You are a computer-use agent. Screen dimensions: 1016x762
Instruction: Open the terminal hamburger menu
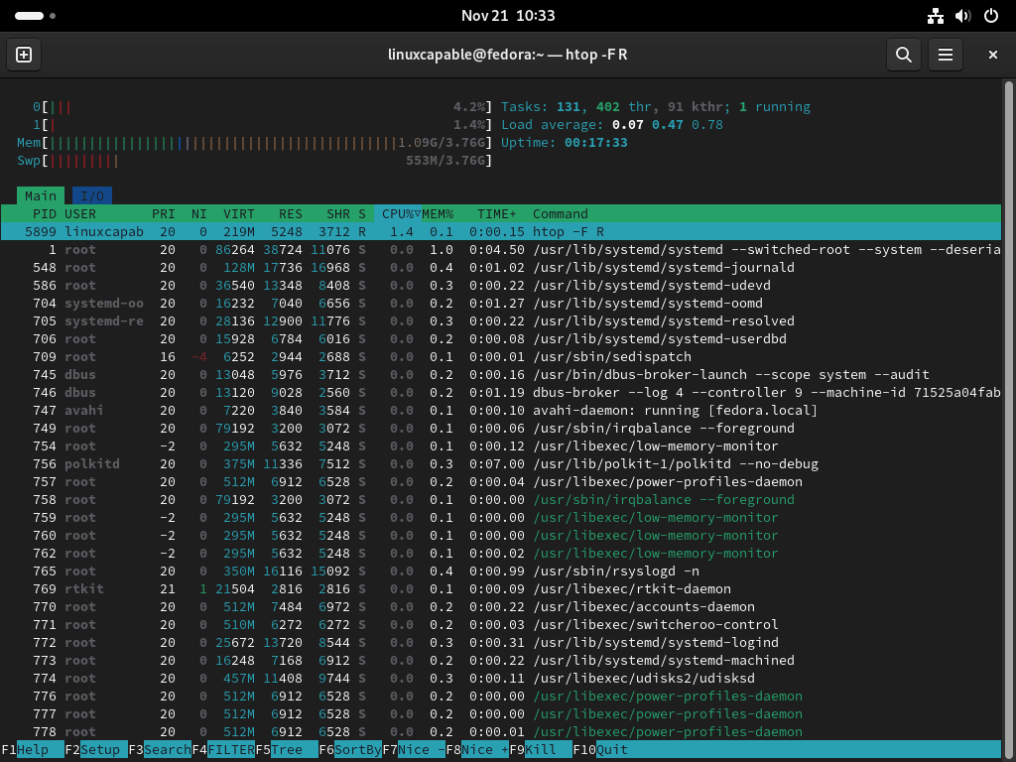click(945, 55)
